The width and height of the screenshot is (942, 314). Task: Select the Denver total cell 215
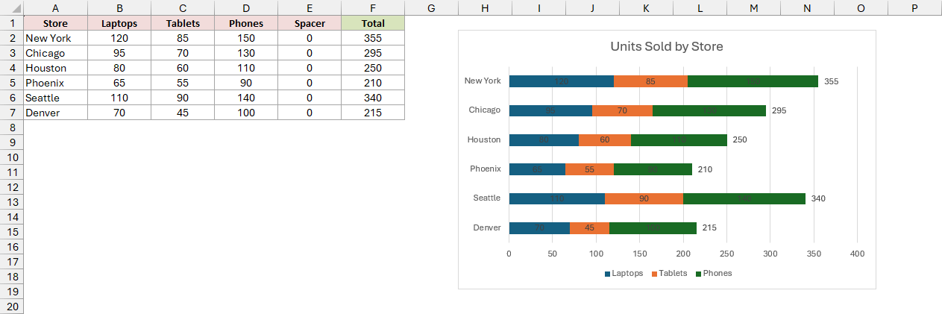coord(373,113)
